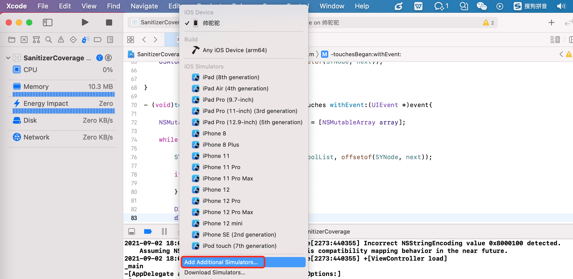The width and height of the screenshot is (573, 279).
Task: Select iPhone 8 Plus simulator
Action: (x=243, y=145)
